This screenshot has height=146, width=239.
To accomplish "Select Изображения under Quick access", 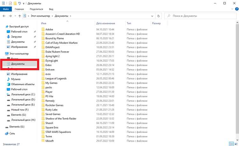I will 19,47.
